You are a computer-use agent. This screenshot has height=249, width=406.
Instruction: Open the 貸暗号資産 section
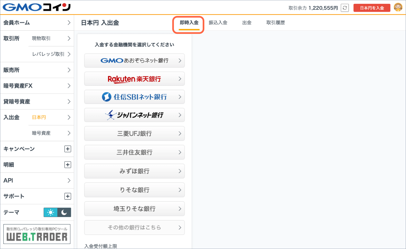pos(37,101)
